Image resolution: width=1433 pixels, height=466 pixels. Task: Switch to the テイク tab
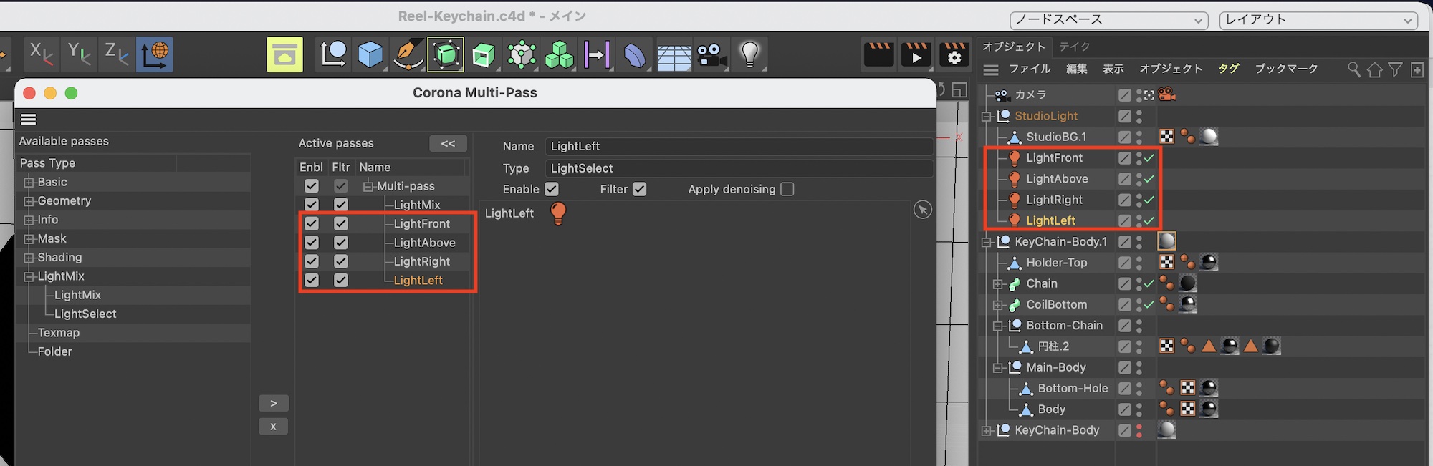tap(1074, 47)
